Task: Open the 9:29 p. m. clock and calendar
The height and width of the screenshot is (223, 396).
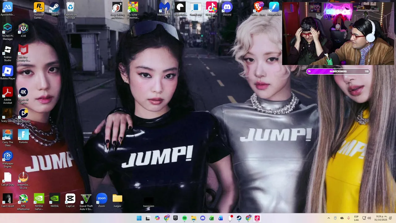Action: (381, 218)
